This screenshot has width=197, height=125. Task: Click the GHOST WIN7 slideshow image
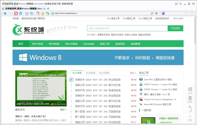point(41,88)
